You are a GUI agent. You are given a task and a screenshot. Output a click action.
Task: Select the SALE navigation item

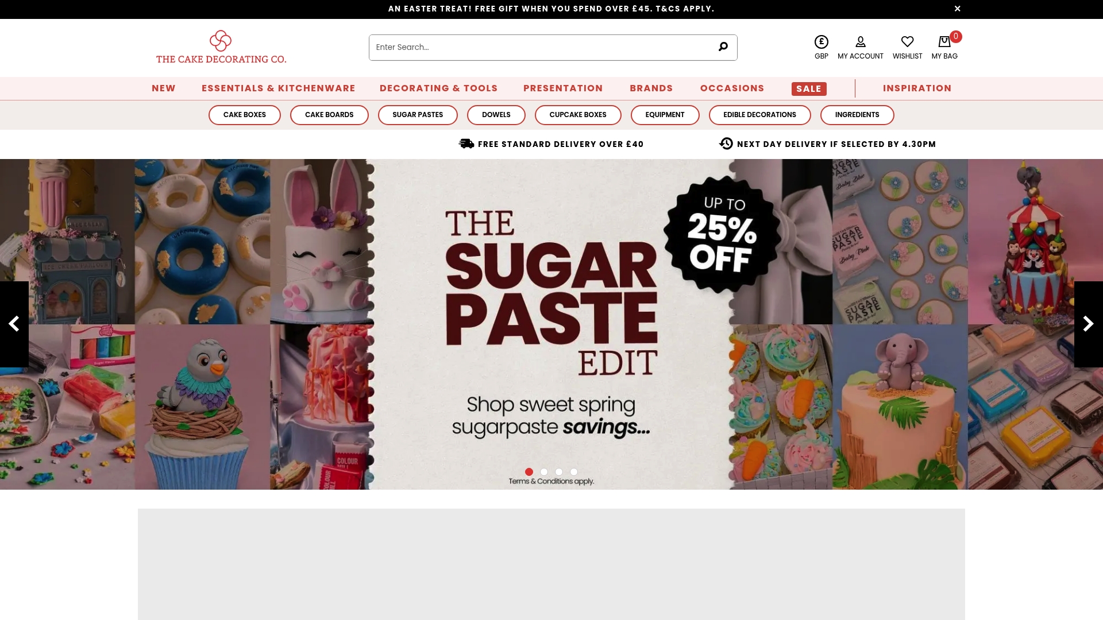click(808, 88)
